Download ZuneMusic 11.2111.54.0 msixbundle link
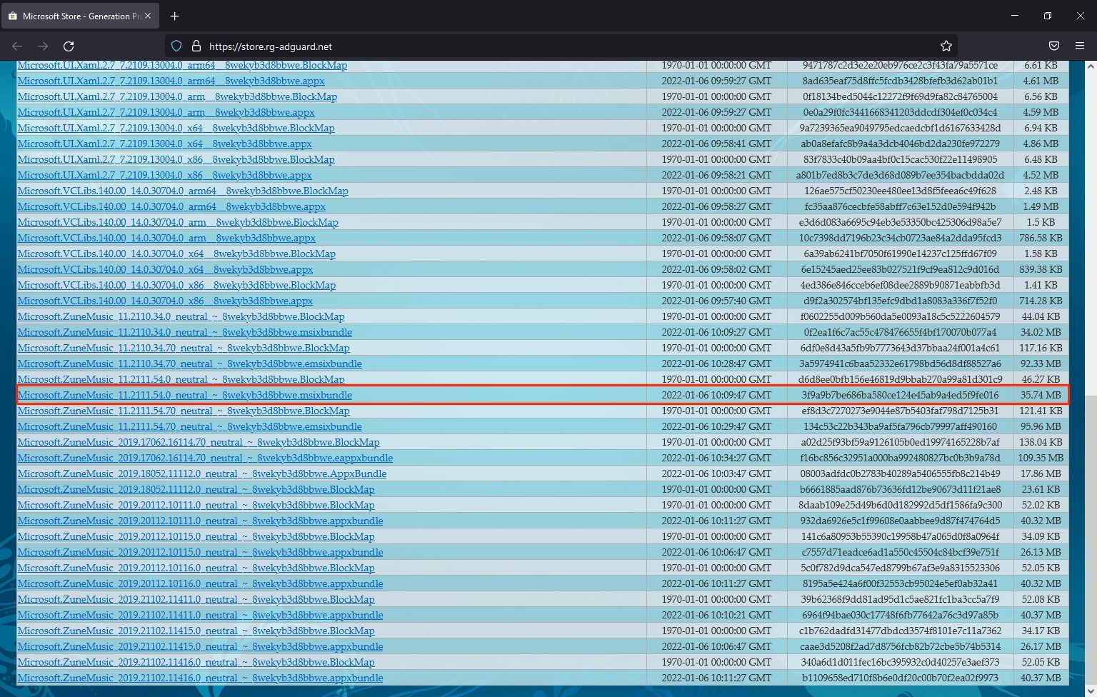The image size is (1097, 697). coord(185,395)
